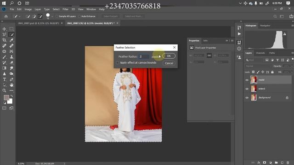Image resolution: width=294 pixels, height=165 pixels.
Task: Open the Edit Toolbar three-dots icon
Action: [x=11, y=91]
